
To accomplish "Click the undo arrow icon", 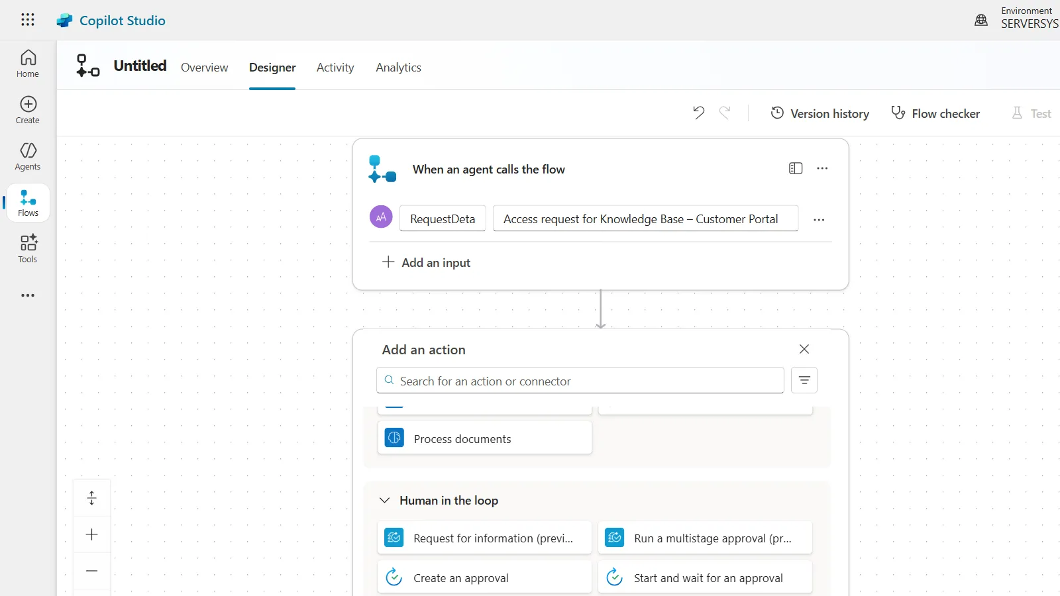I will (698, 113).
